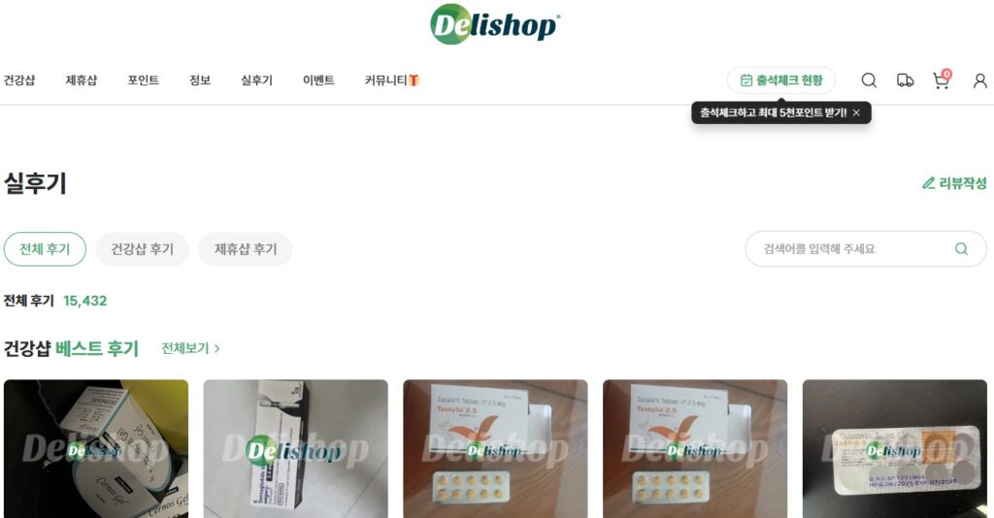Open the Dutasteride tablets review thumbnail
This screenshot has height=518, width=994.
[x=894, y=448]
